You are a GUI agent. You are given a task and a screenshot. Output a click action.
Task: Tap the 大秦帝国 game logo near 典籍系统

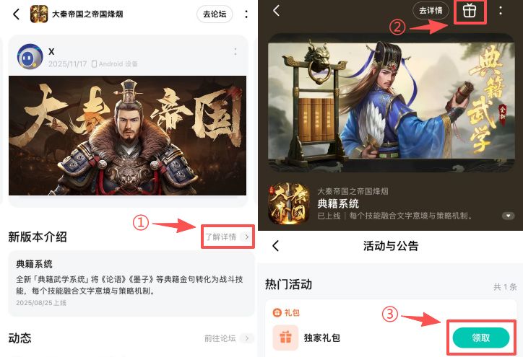(289, 203)
